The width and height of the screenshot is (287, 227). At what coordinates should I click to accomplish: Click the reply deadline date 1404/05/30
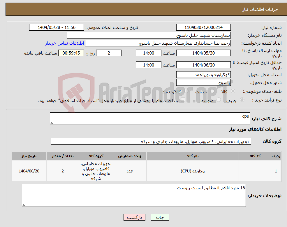pyautogui.click(x=203, y=53)
